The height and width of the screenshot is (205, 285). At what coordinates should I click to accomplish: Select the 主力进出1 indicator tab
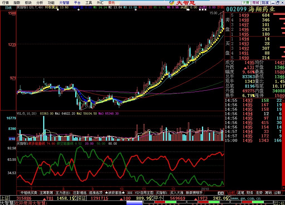(x=63, y=192)
